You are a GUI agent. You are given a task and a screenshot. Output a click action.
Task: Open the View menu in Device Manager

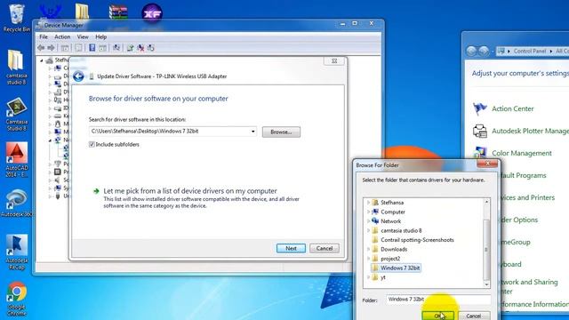pos(83,36)
